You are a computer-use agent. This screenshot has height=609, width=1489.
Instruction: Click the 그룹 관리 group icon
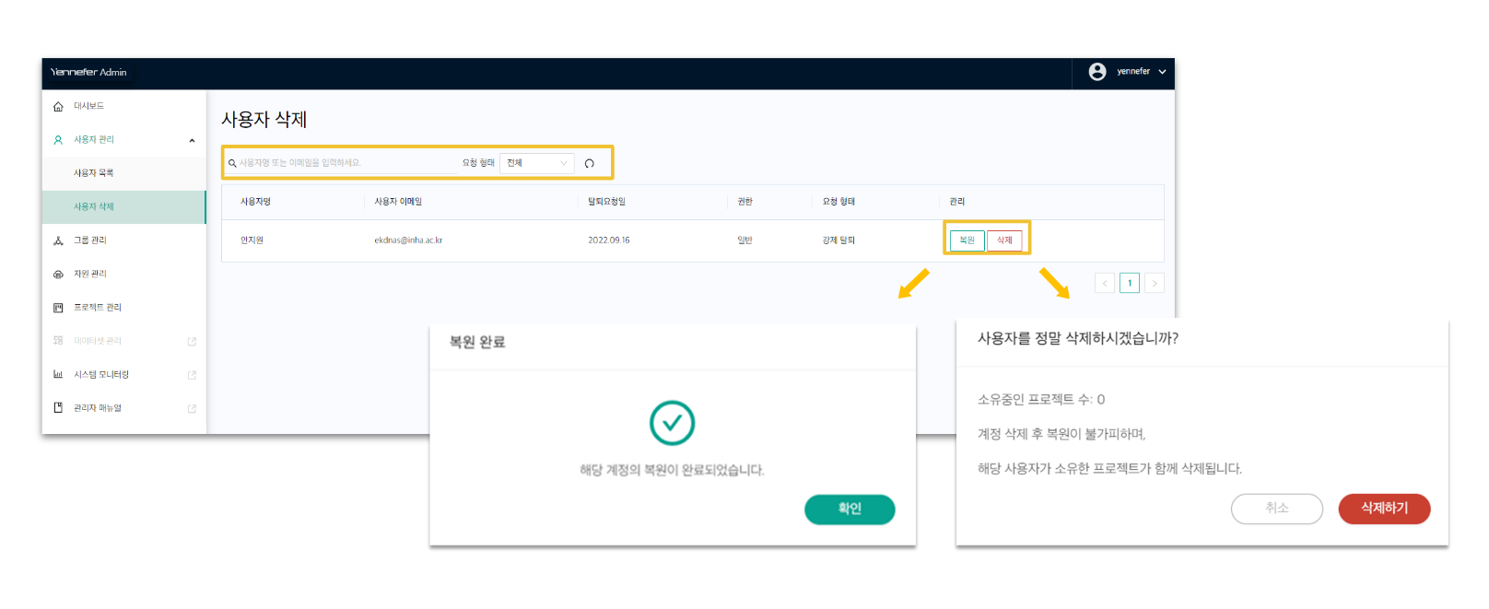point(58,240)
